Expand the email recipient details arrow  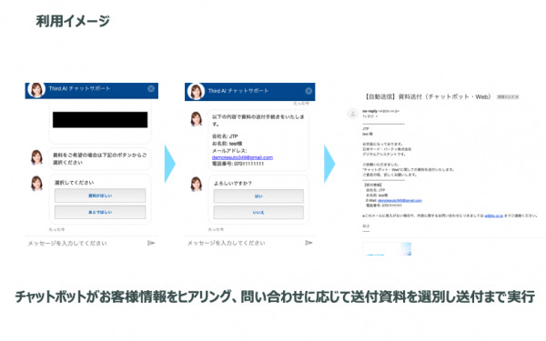(377, 116)
